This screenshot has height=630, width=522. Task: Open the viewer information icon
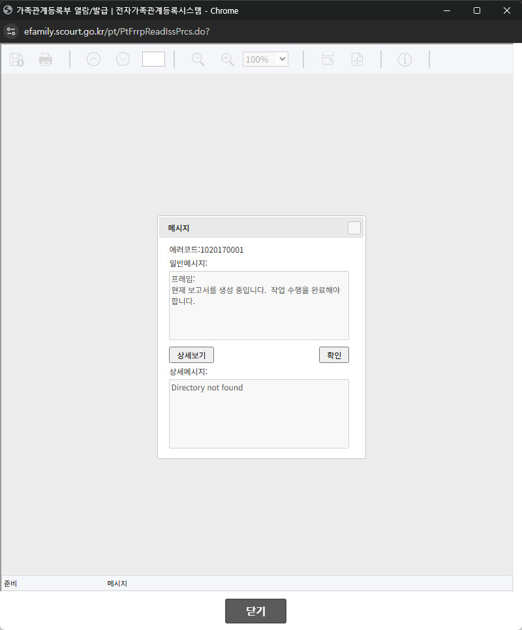pos(405,59)
